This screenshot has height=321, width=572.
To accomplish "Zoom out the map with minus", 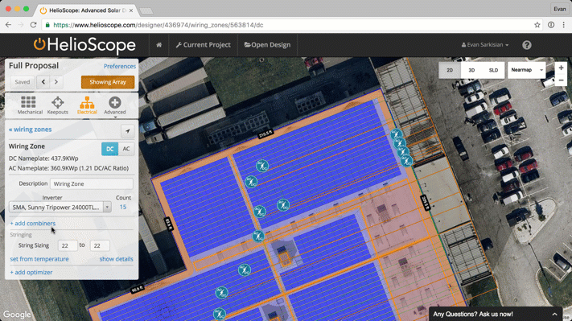I will click(x=561, y=80).
